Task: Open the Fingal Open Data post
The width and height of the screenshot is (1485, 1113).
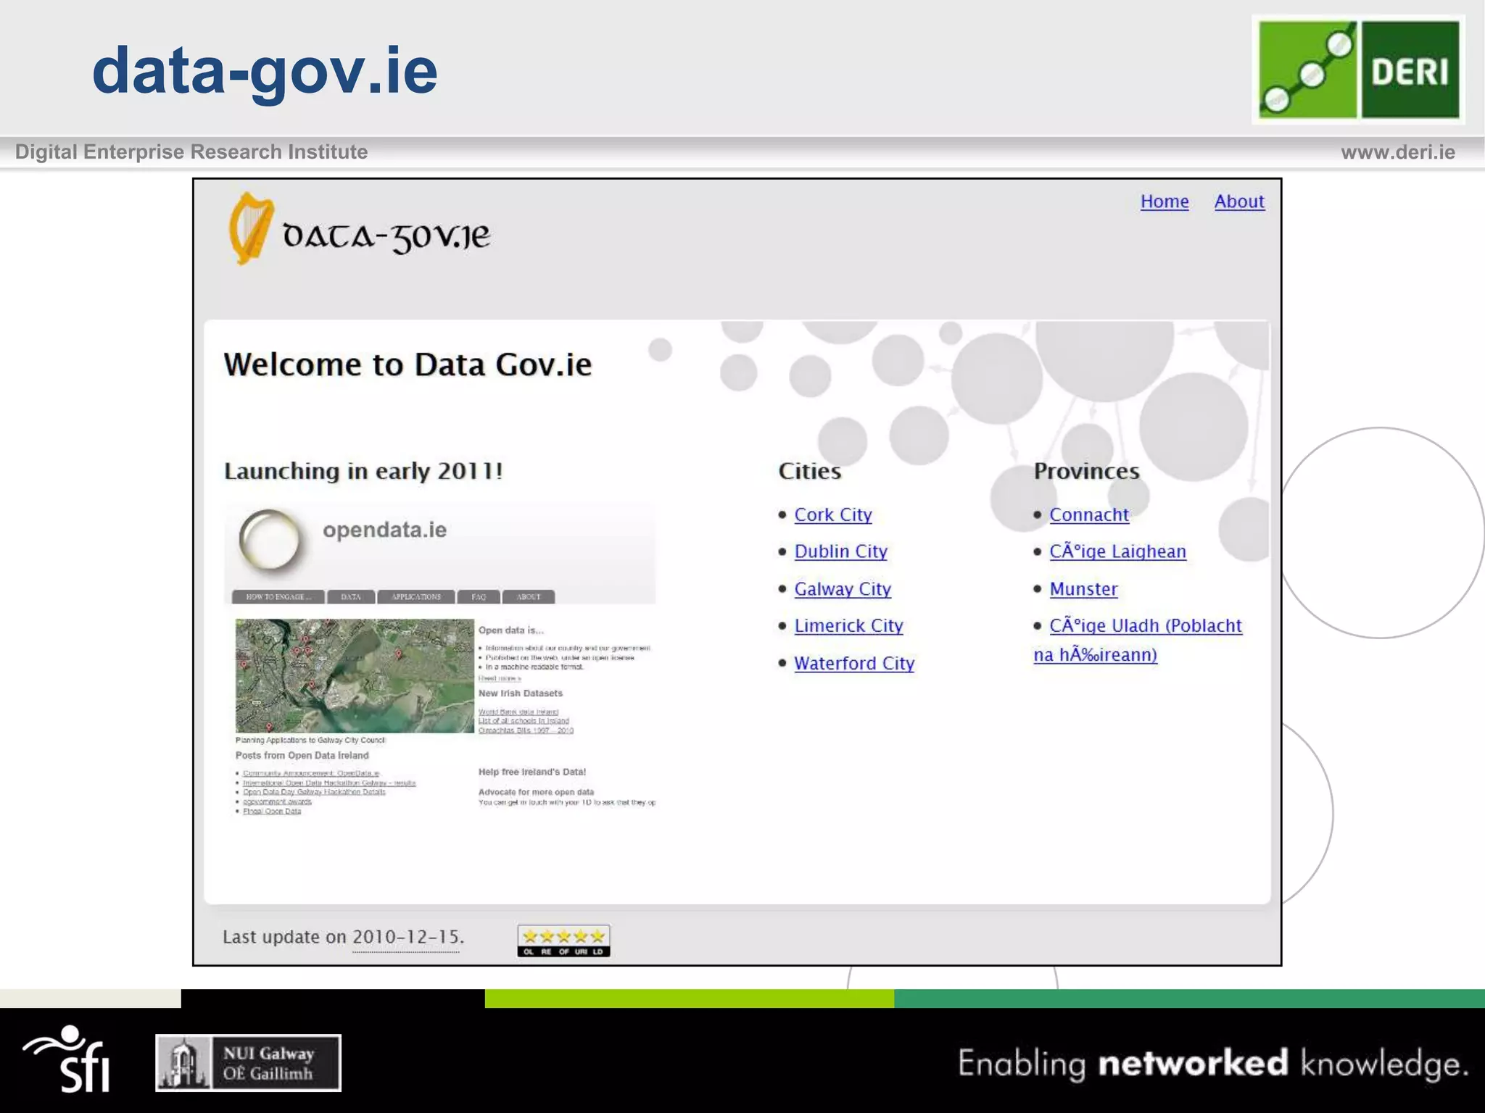Action: (x=272, y=811)
